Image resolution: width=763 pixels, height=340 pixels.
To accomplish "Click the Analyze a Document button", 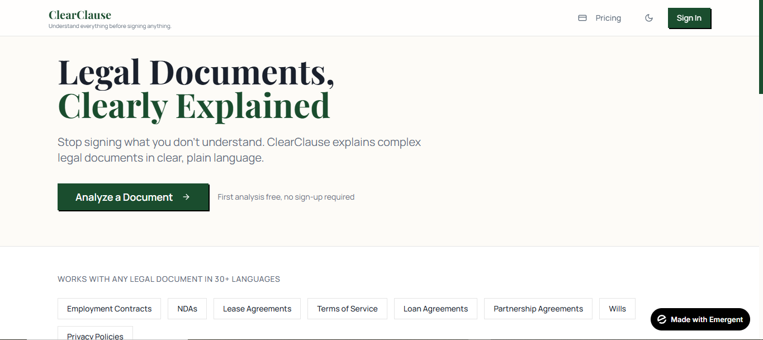I will click(133, 197).
